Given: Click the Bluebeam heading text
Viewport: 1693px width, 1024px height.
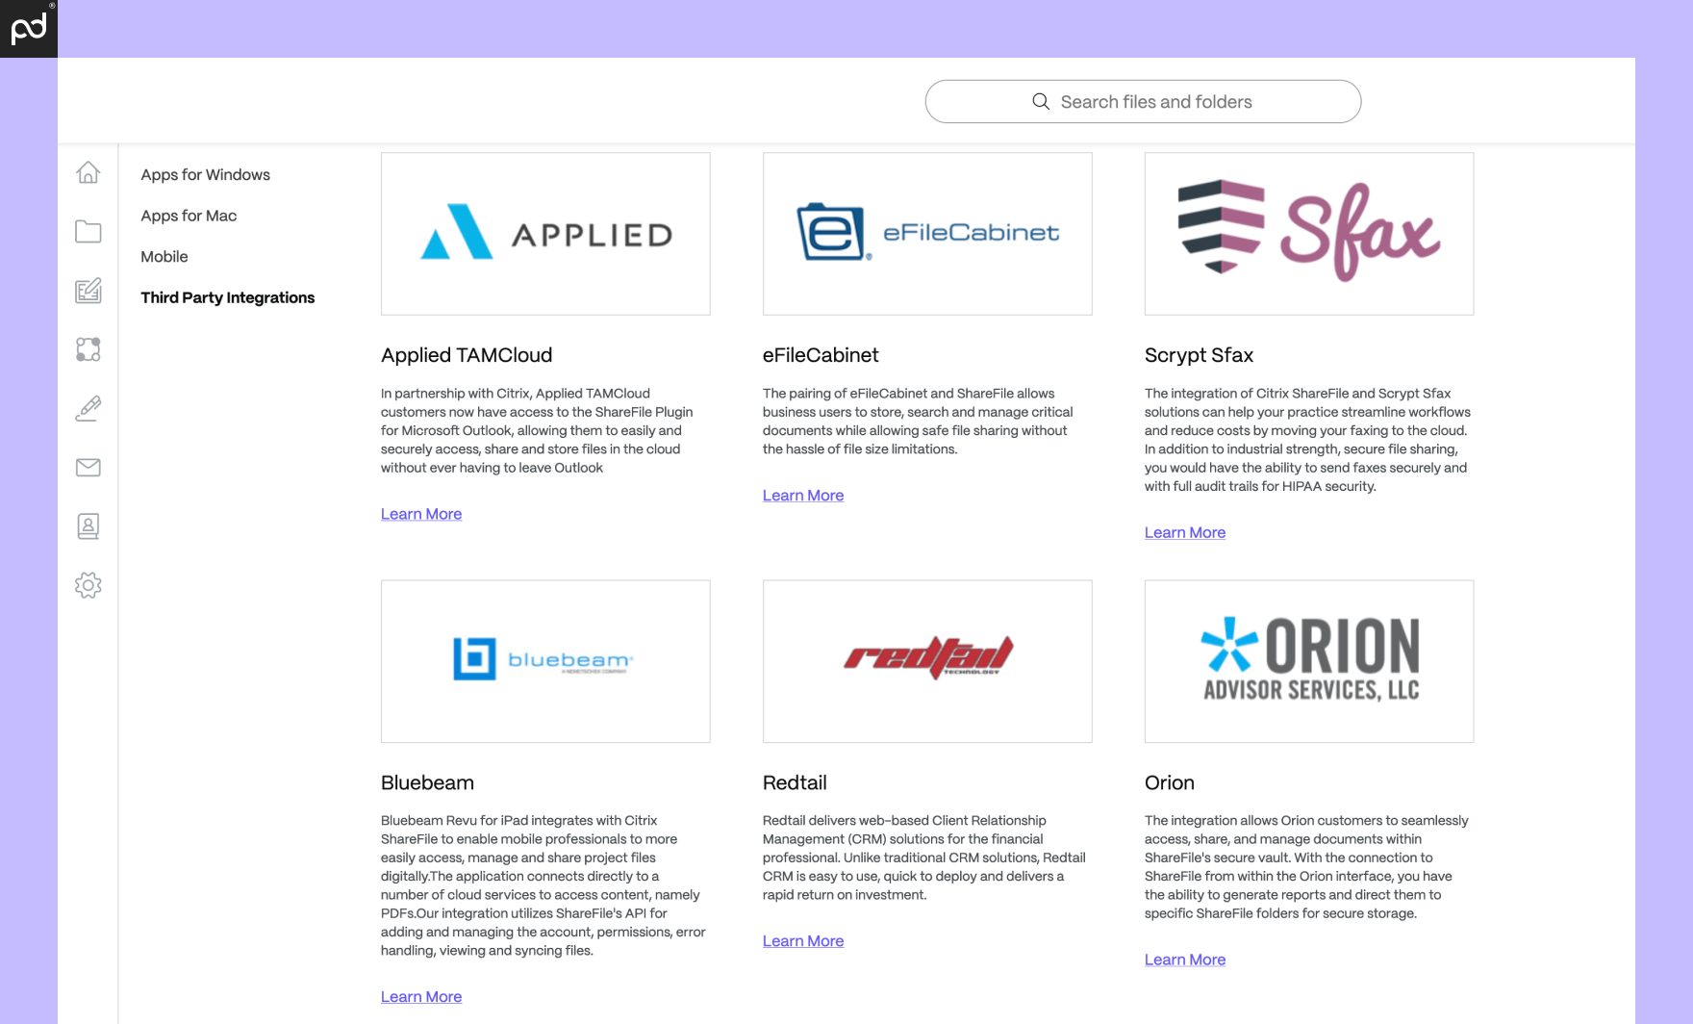Looking at the screenshot, I should [x=427, y=782].
